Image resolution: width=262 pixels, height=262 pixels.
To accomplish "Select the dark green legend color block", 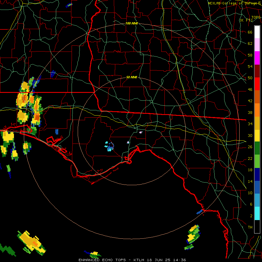I will pos(257,148).
